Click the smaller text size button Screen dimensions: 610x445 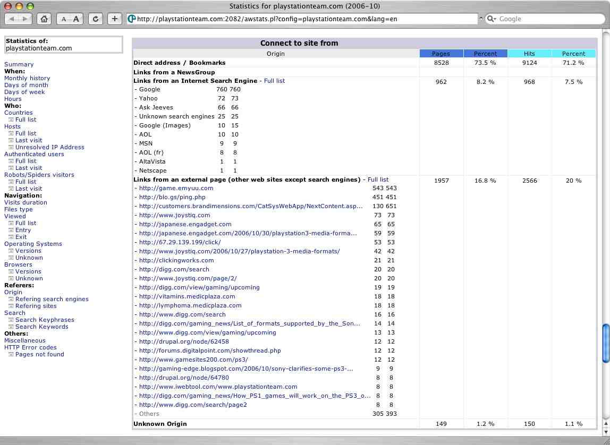point(64,19)
